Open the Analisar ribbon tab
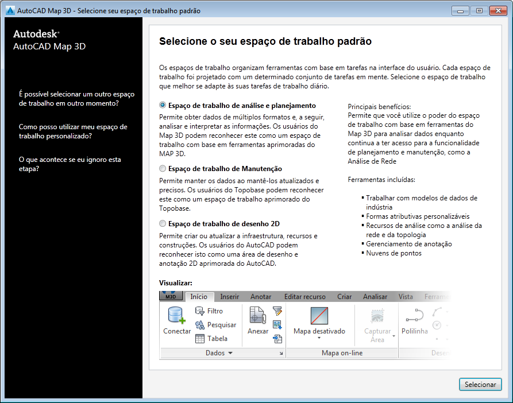The width and height of the screenshot is (513, 403). (x=375, y=296)
